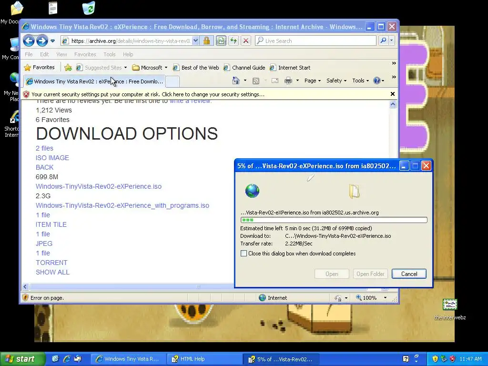Click the Refresh page icon
The image size is (488, 366).
(x=234, y=41)
